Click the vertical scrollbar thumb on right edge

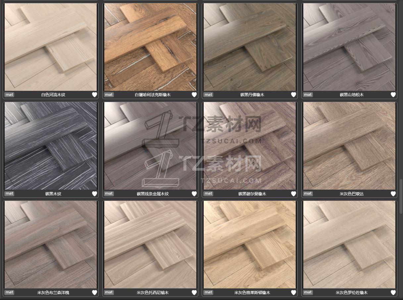(401, 197)
